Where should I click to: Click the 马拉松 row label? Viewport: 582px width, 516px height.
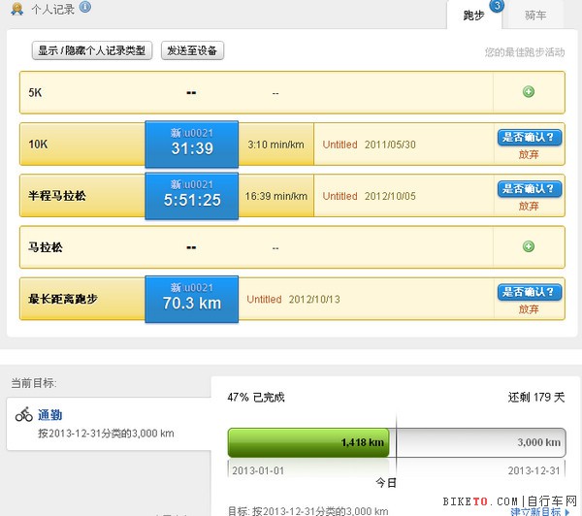pos(46,247)
